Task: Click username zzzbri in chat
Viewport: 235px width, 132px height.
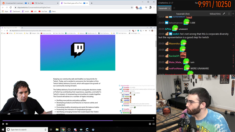Action: click(176, 34)
